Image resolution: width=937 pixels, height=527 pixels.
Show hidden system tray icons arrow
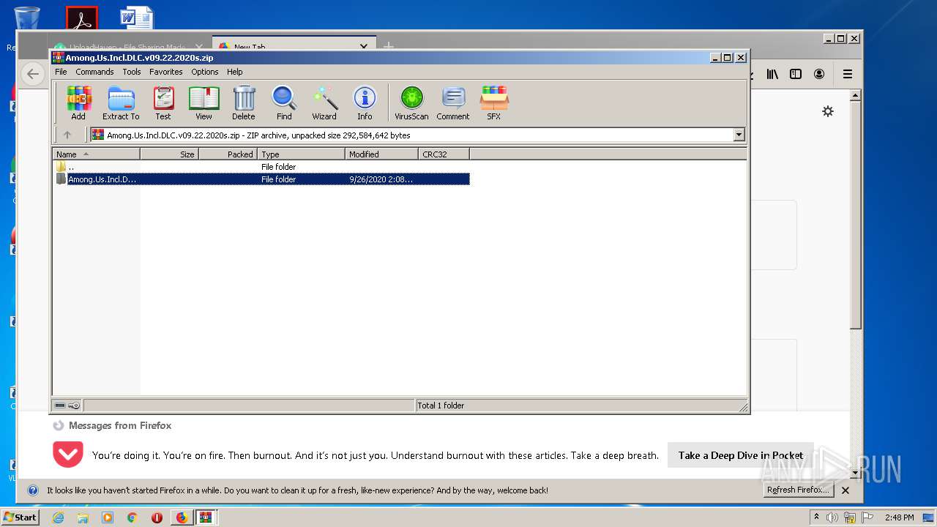816,517
